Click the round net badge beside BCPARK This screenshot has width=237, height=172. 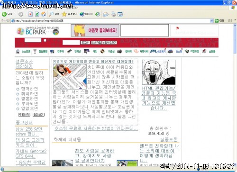(x=55, y=32)
